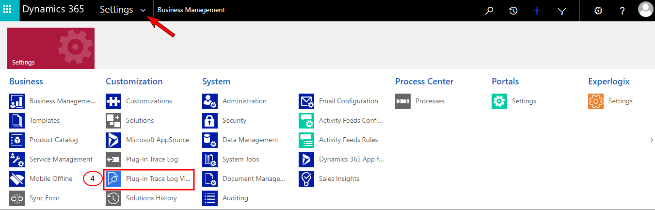Open recently viewed items history icon
Image resolution: width=655 pixels, height=210 pixels.
[x=513, y=11]
